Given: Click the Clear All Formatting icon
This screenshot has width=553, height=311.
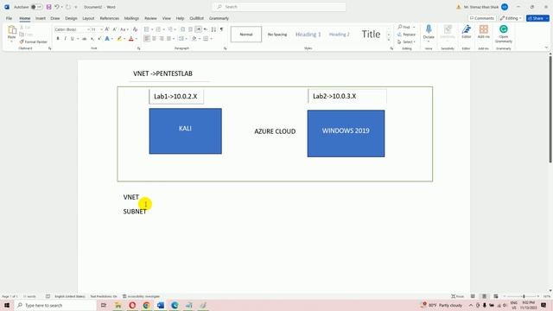Looking at the screenshot, I should [x=135, y=29].
